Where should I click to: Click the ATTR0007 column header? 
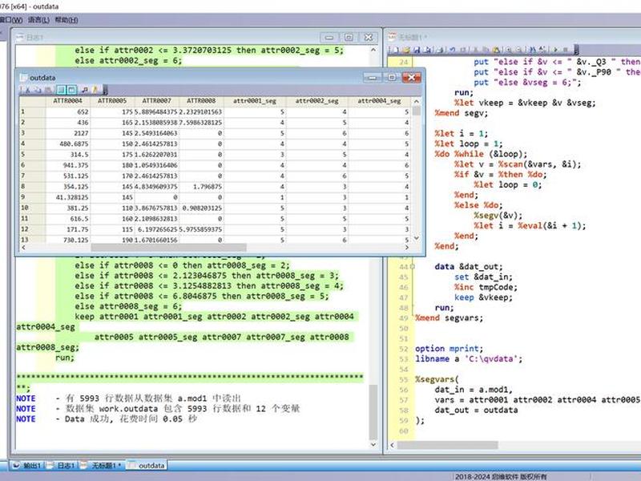point(156,101)
